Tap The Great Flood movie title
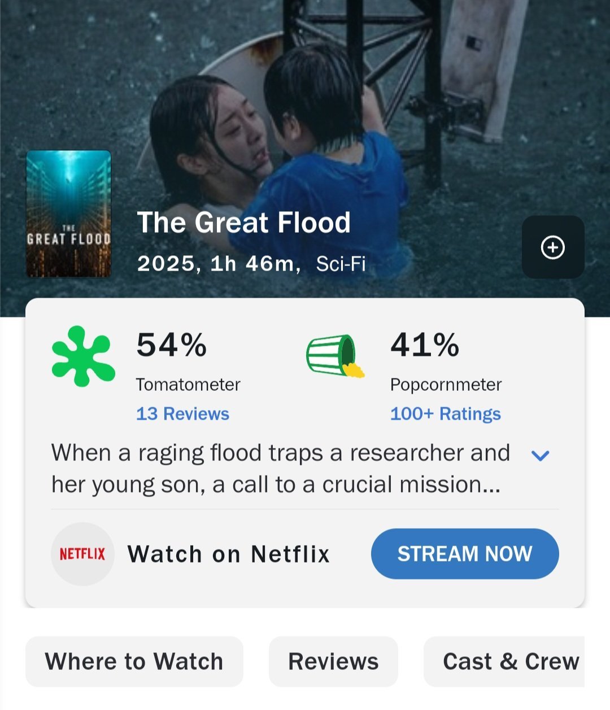Viewport: 610px width, 710px height. 244,223
